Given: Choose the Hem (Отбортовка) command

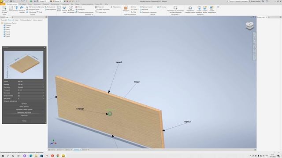Looking at the screenshot, I should point(31,12).
